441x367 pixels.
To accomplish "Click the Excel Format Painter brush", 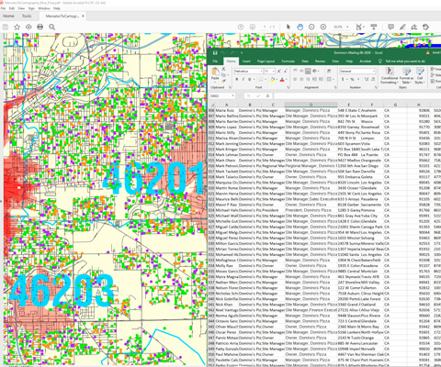I will point(224,81).
